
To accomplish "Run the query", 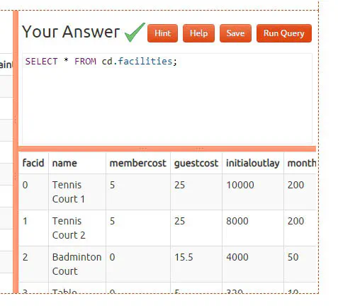I will [x=284, y=33].
